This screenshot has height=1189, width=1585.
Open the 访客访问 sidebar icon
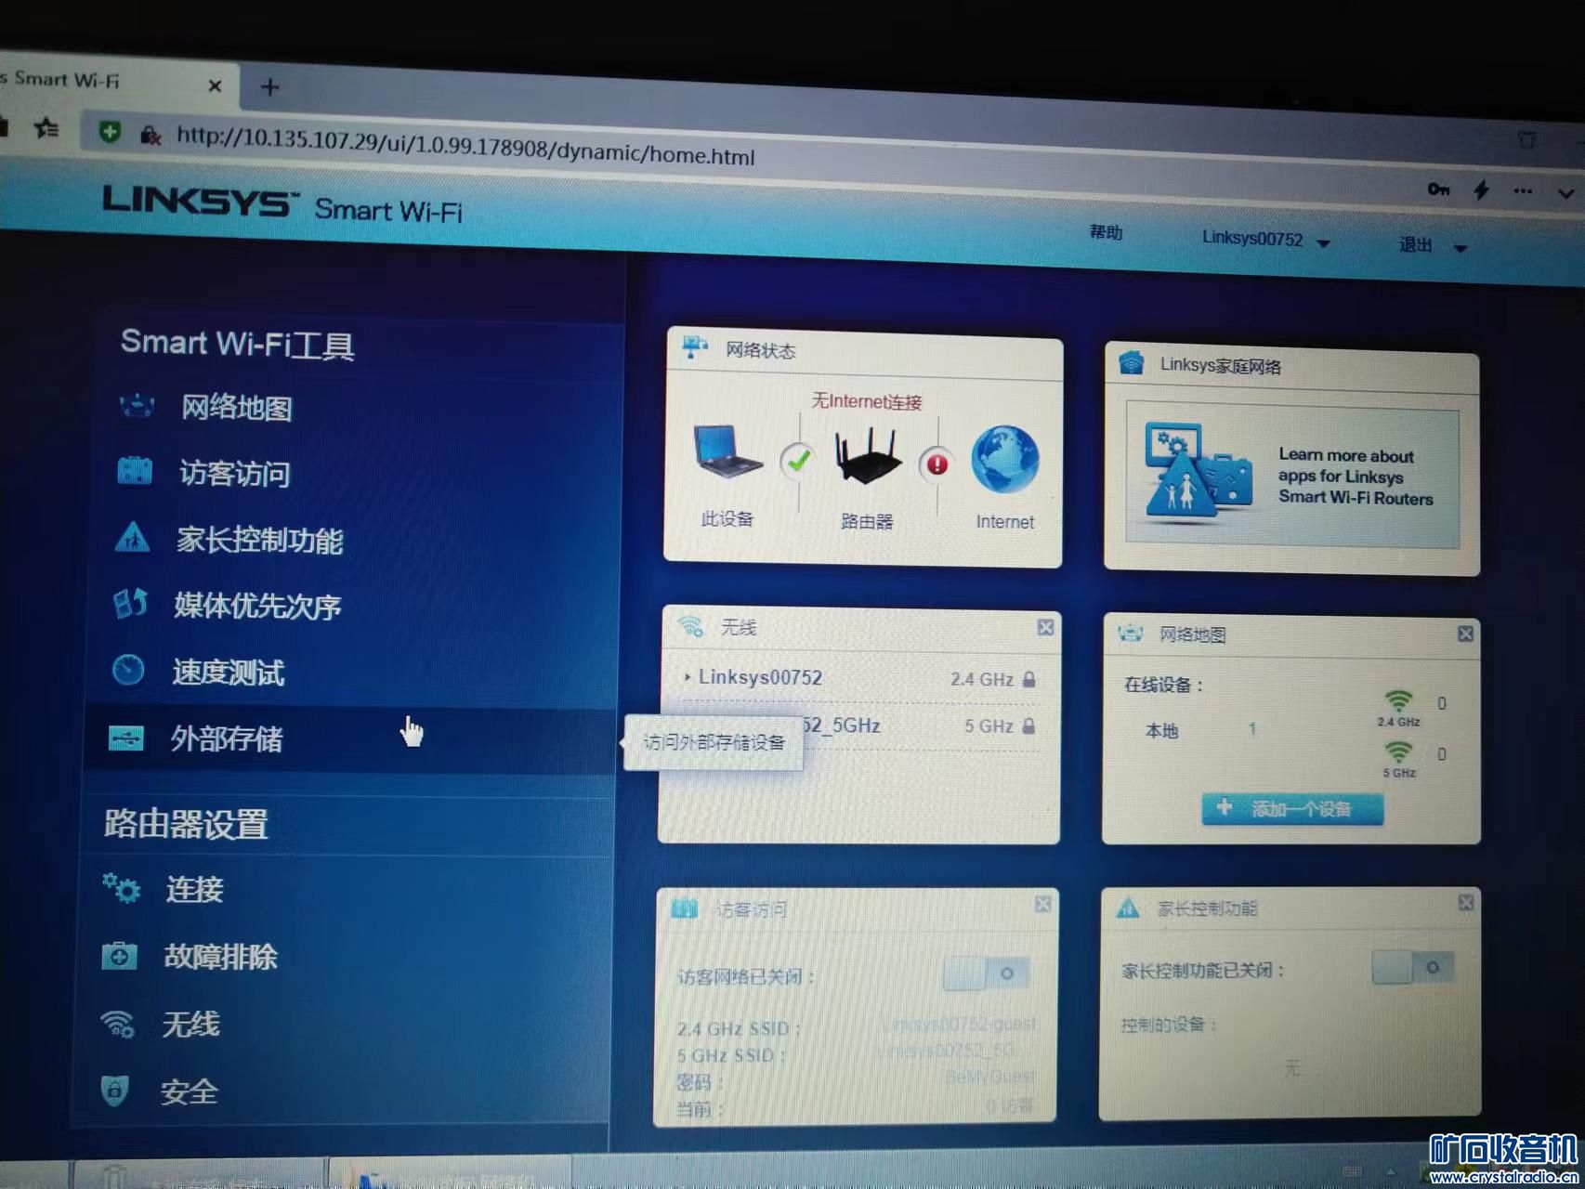point(135,471)
